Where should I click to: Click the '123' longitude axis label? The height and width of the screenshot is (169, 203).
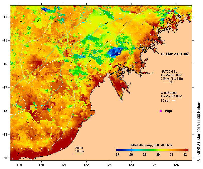click(109, 165)
